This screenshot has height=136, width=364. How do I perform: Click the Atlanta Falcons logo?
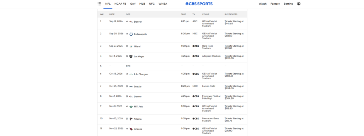coord(131,119)
